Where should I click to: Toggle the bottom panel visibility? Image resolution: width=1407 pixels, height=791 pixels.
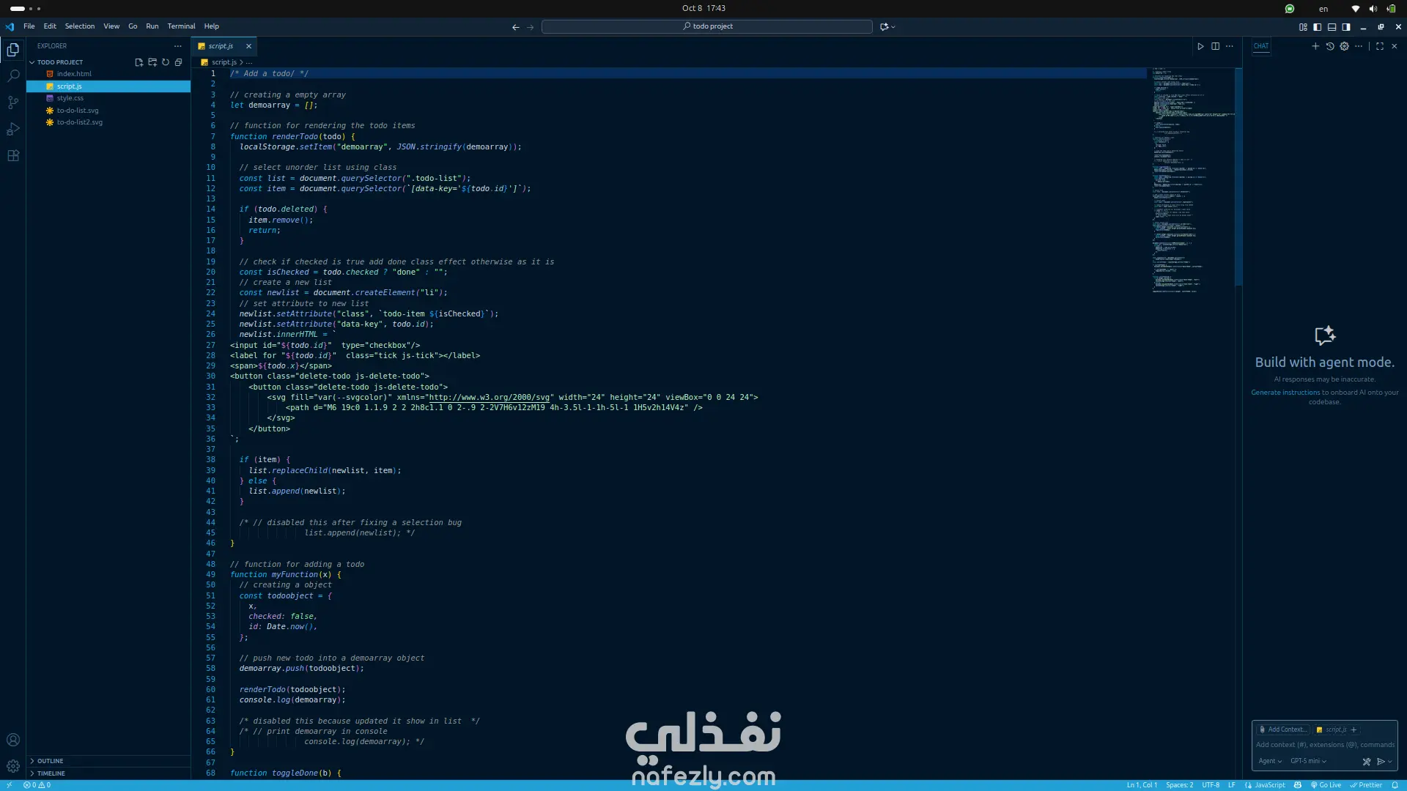pos(1332,27)
